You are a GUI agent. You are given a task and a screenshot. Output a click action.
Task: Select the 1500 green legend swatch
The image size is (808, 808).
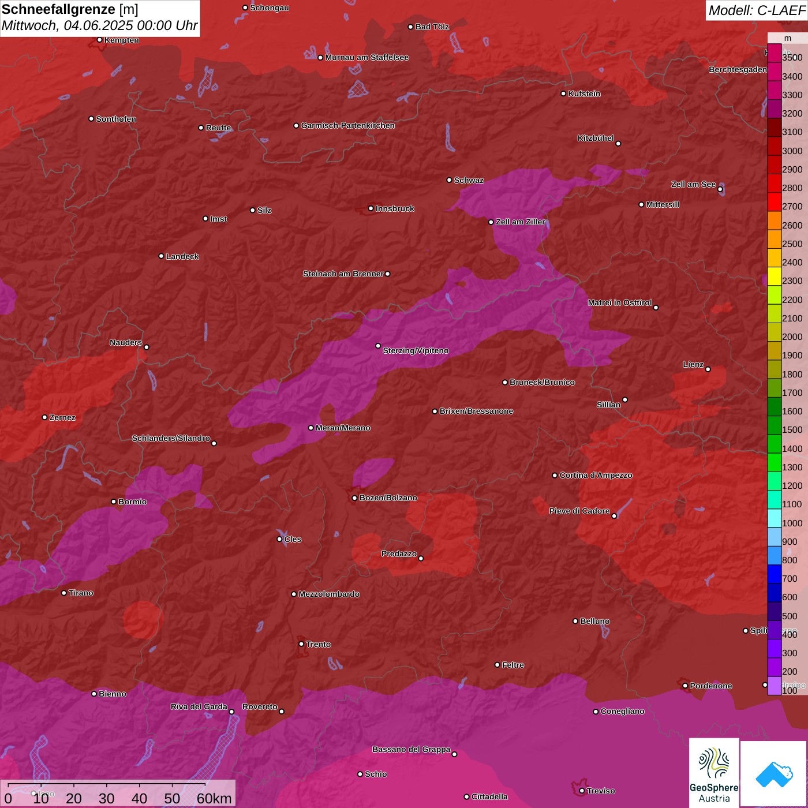click(x=775, y=426)
